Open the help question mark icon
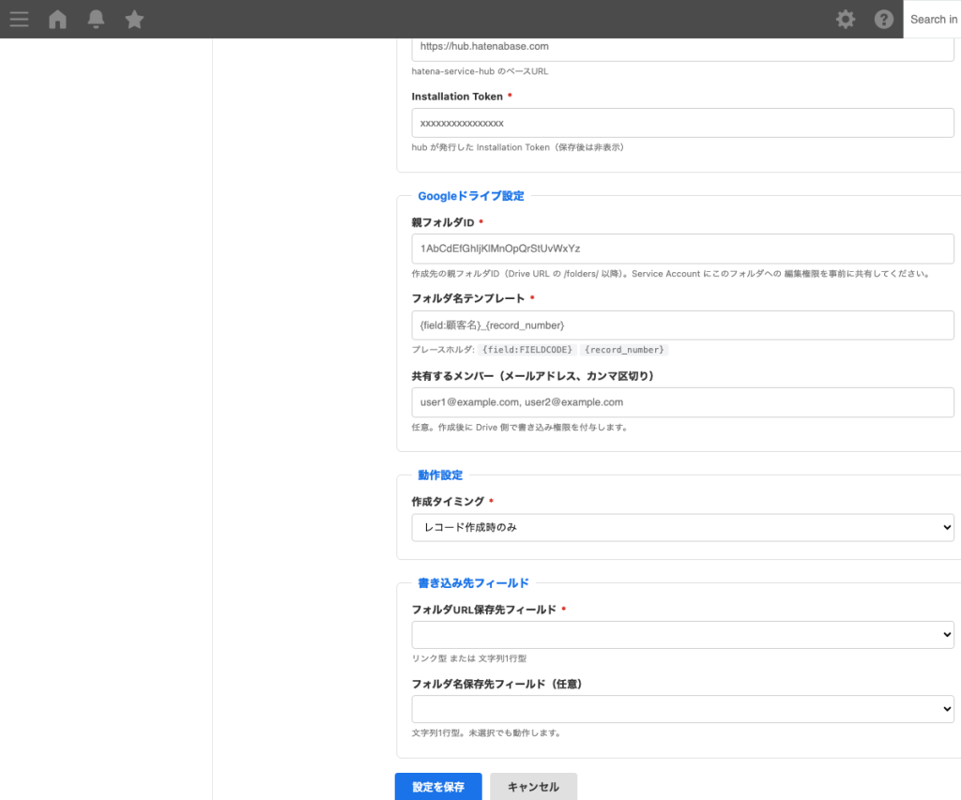 coord(883,19)
